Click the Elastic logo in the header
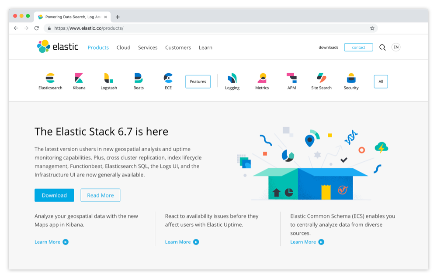 coord(58,46)
